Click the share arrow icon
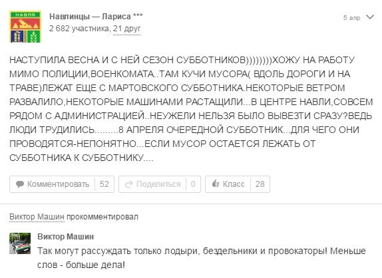Image resolution: width=382 pixels, height=278 pixels. pos(129,184)
